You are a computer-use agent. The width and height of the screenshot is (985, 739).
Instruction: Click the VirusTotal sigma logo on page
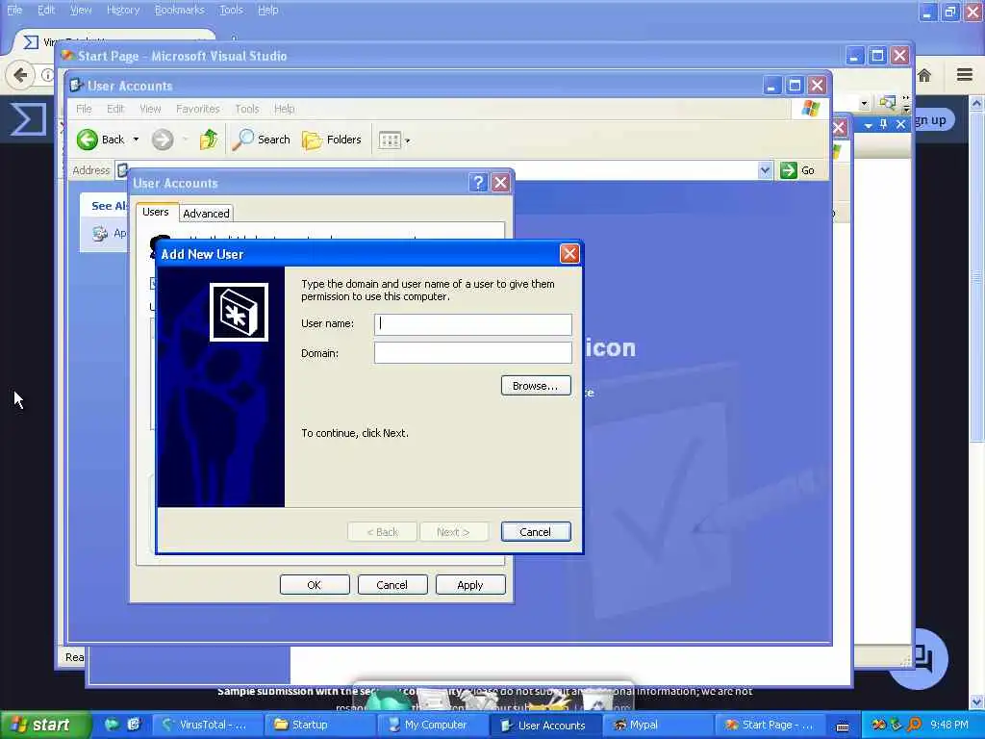[28, 119]
